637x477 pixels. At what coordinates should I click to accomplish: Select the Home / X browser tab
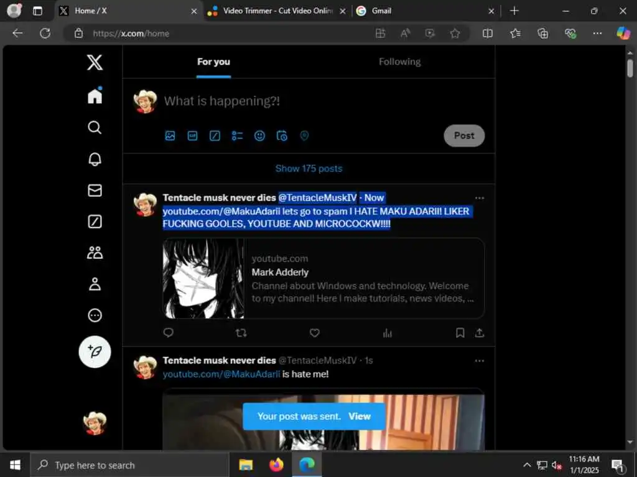point(128,11)
